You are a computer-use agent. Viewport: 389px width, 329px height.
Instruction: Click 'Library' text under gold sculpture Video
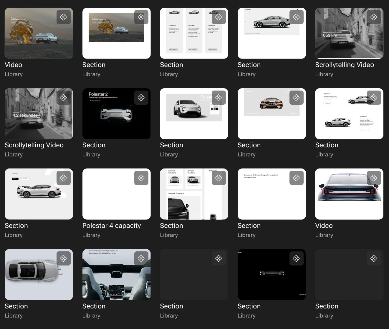point(14,74)
